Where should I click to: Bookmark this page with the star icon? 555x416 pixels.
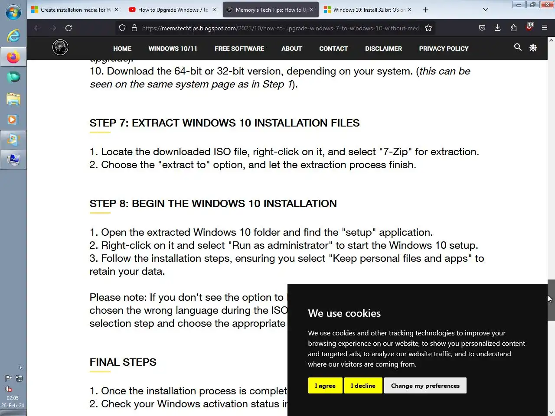point(428,28)
